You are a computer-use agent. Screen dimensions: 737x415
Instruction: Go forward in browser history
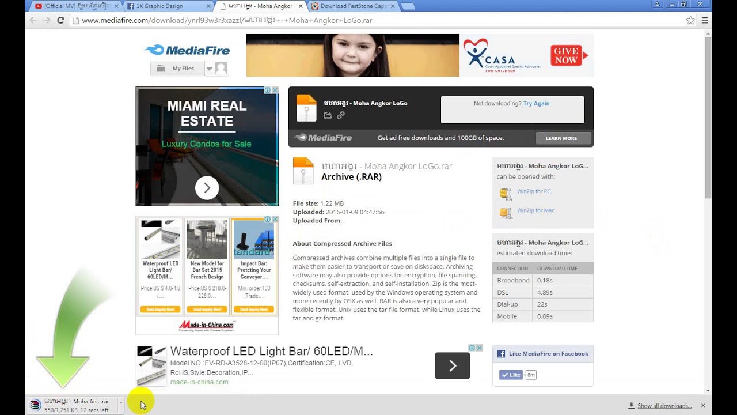click(x=47, y=20)
